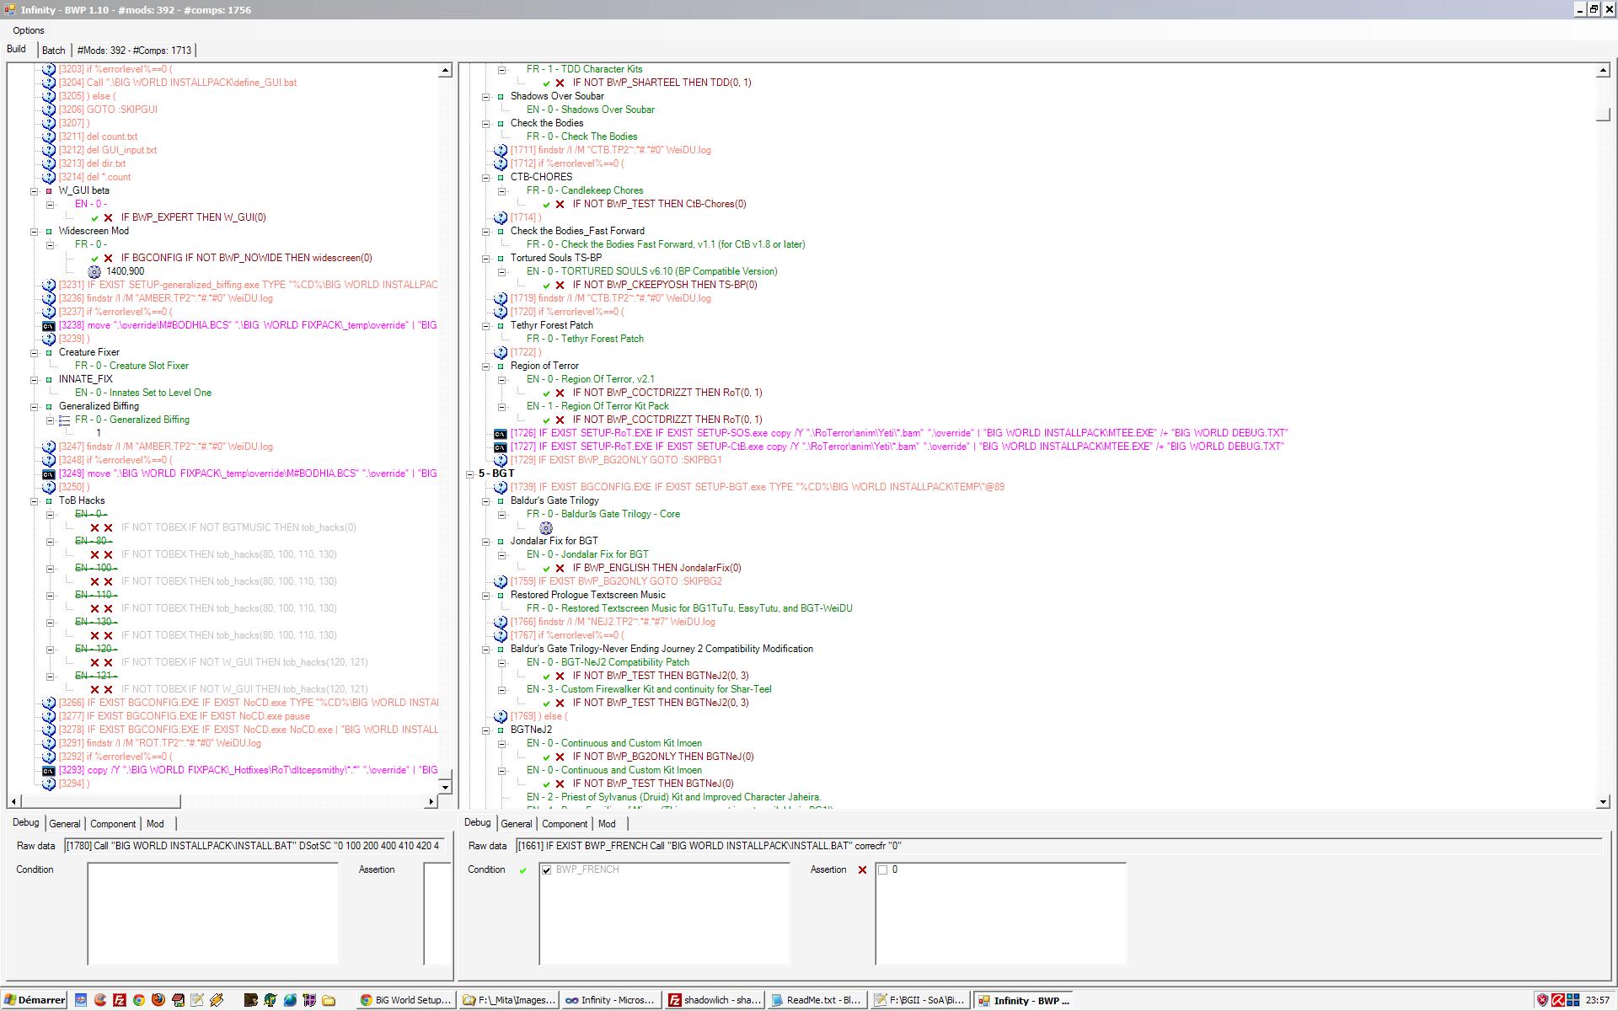Collapse the Baldur's Gate Trilogy node
Image resolution: width=1618 pixels, height=1011 pixels.
coord(486,500)
